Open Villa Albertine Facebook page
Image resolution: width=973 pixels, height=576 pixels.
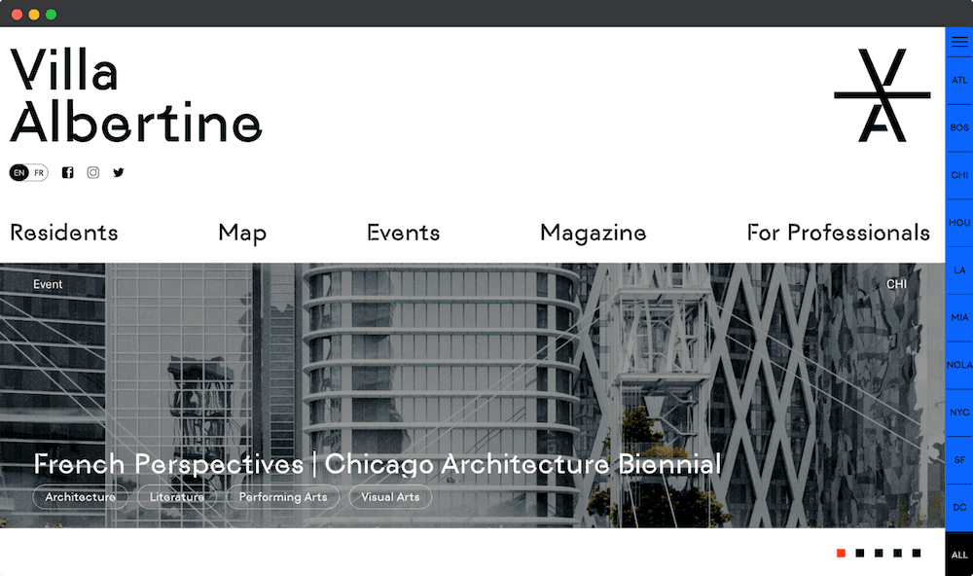pyautogui.click(x=68, y=172)
